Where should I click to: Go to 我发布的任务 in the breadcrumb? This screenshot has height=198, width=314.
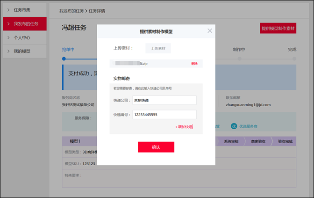pos(71,10)
